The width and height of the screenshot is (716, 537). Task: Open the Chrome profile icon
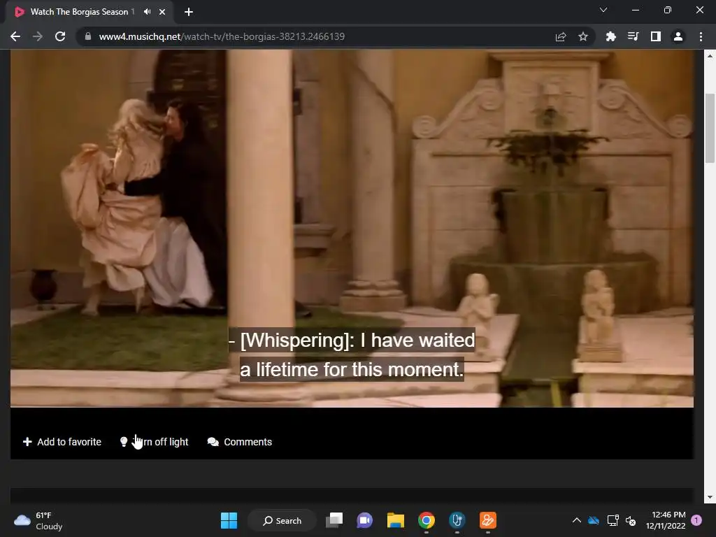click(x=678, y=36)
